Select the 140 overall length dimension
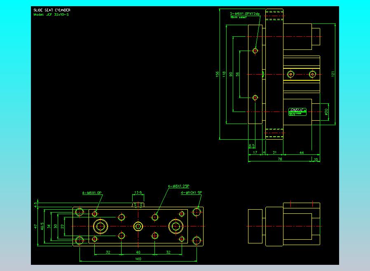 (138, 259)
